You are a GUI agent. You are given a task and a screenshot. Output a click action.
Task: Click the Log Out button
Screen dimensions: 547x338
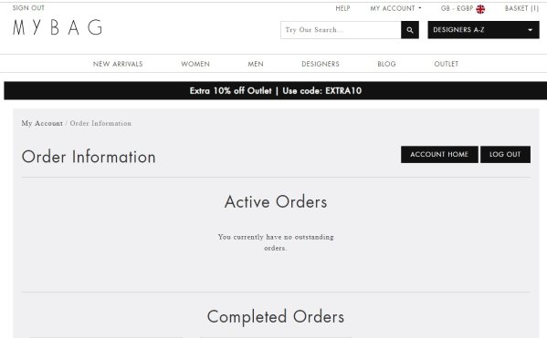[505, 154]
